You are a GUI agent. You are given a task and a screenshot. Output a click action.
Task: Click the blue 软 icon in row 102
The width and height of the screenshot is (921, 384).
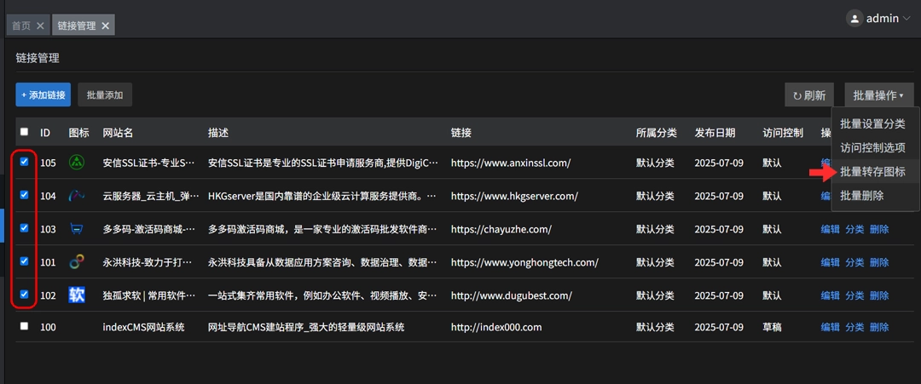tap(77, 295)
